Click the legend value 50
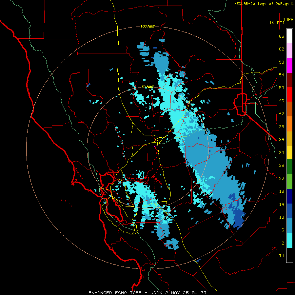The image size is (295, 295). point(282,88)
